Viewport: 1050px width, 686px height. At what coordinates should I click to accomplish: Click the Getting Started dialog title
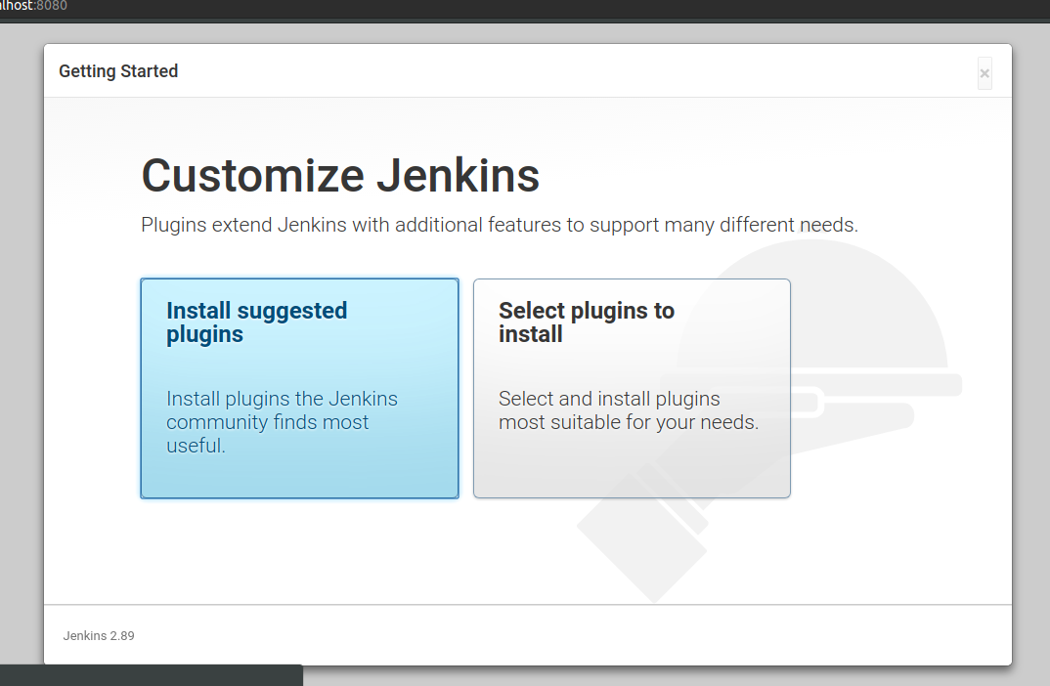click(118, 71)
